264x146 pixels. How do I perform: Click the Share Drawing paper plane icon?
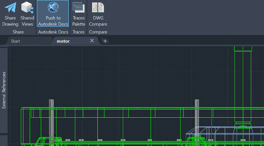pyautogui.click(x=10, y=8)
